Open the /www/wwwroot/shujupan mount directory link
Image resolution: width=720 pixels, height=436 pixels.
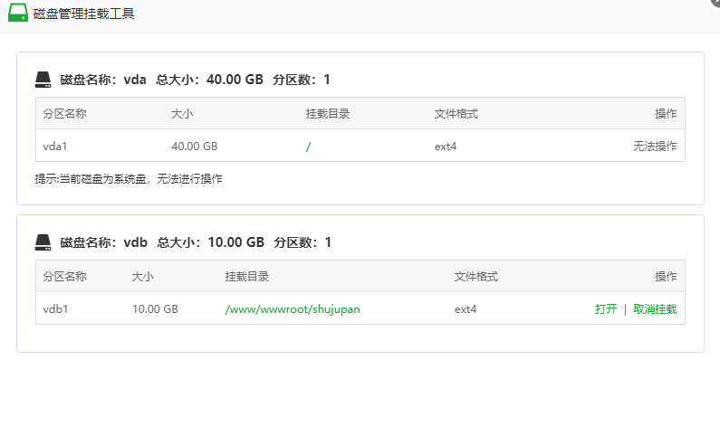[293, 309]
